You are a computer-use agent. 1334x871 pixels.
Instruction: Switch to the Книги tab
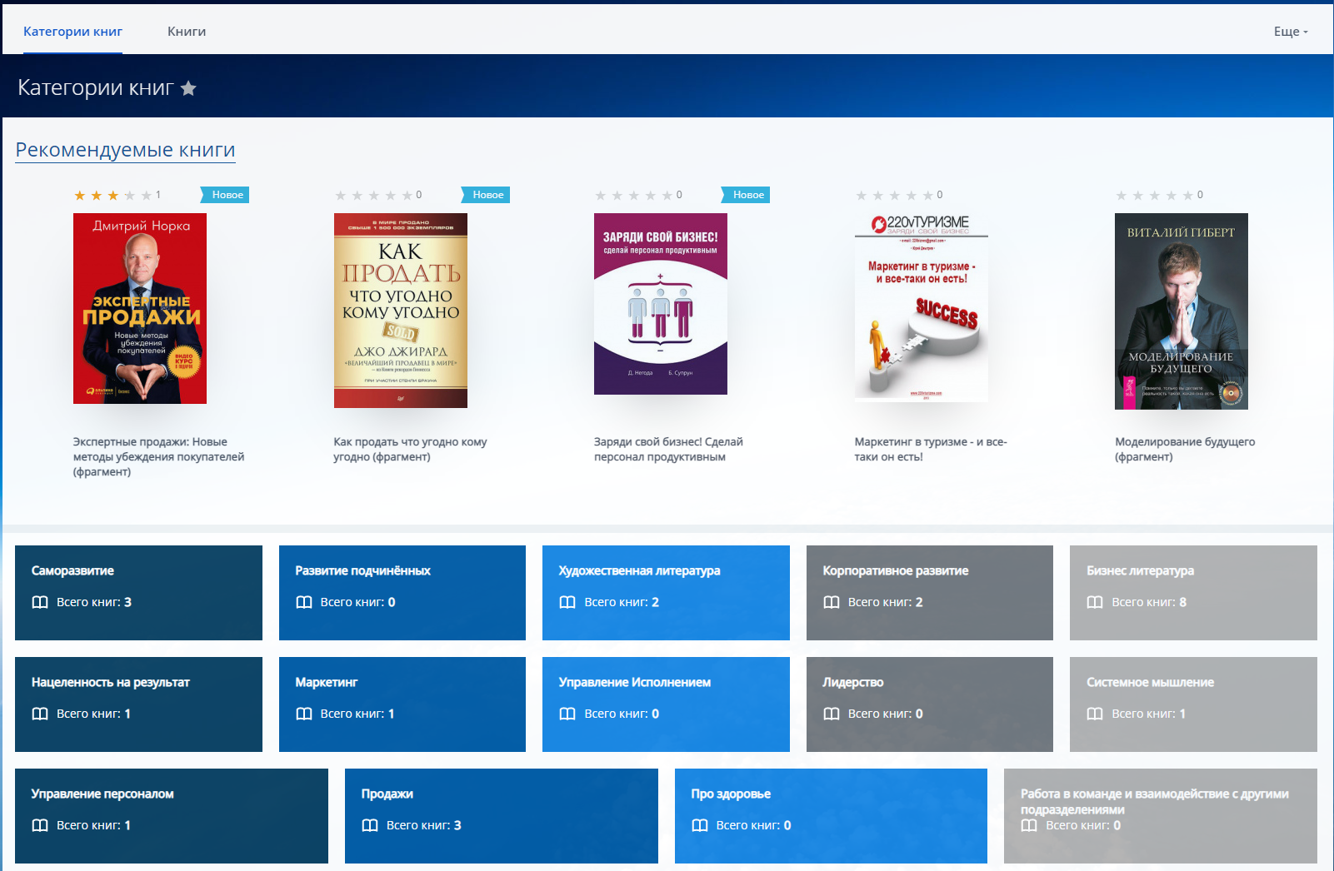point(187,31)
